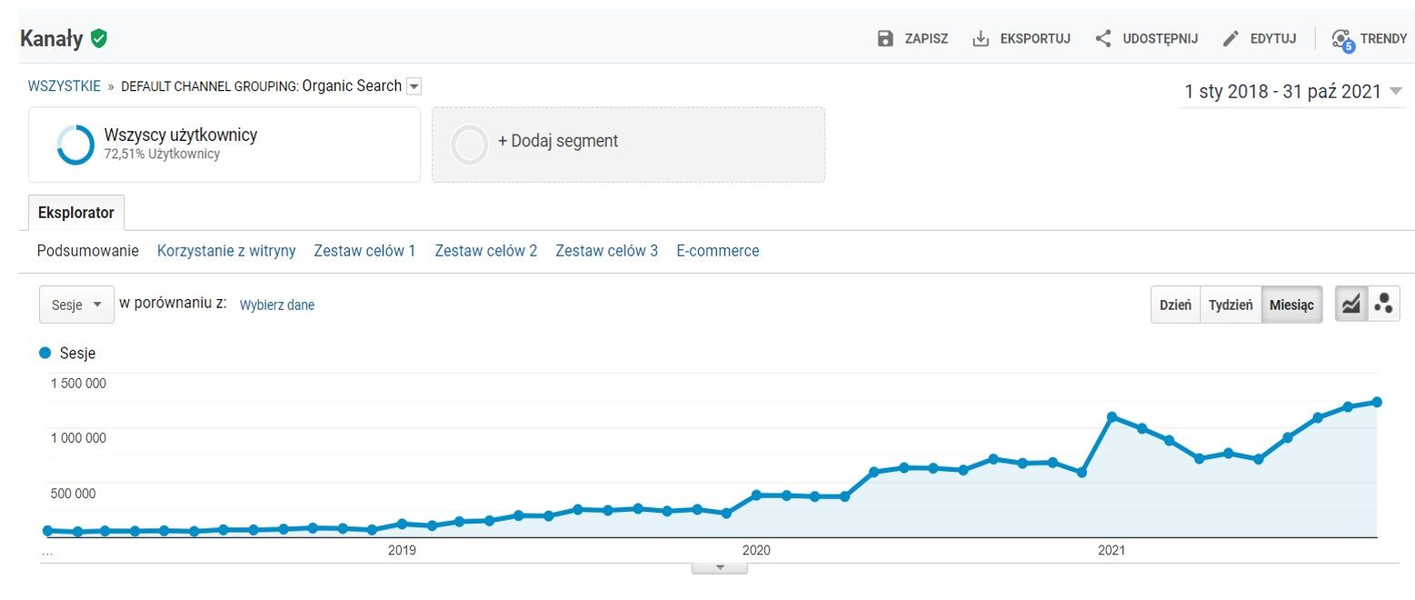Click the Edytuj pencil icon
Viewport: 1415px width, 600px height.
click(x=1231, y=38)
